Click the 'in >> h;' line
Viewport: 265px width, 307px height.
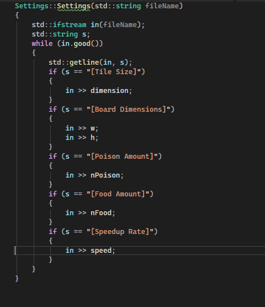[82, 138]
